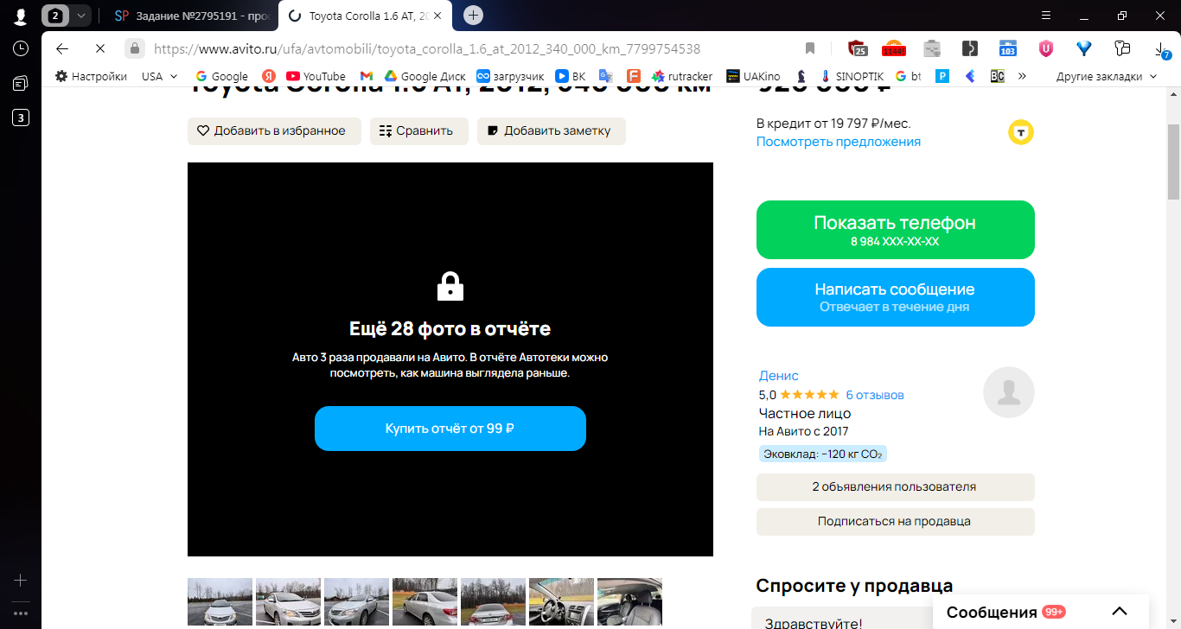Open the Yandex bookmark icon
The height and width of the screenshot is (629, 1181).
pyautogui.click(x=269, y=76)
